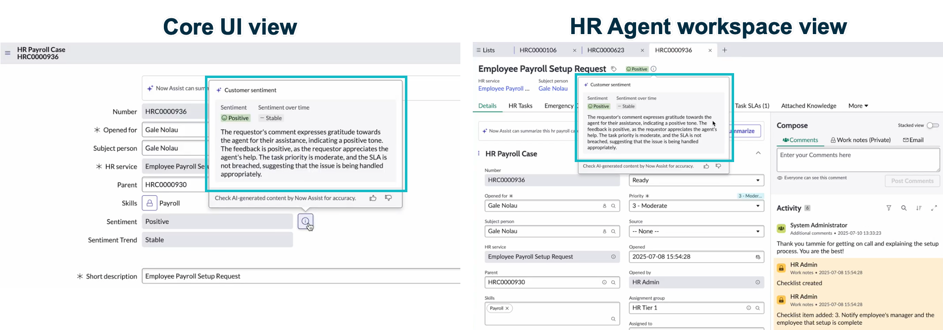Switch to the HR Tasks tab
943x330 pixels.
point(520,106)
